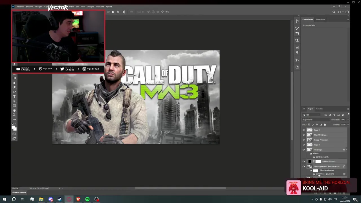Open the Relleno fill dropdown arrow

tap(348, 125)
